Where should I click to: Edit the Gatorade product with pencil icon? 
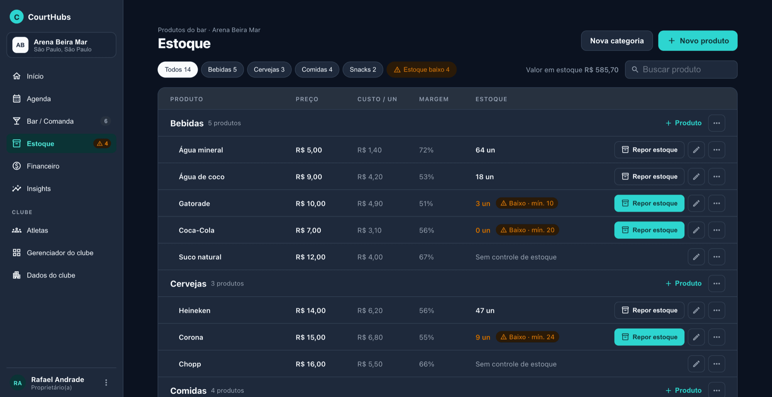tap(696, 204)
